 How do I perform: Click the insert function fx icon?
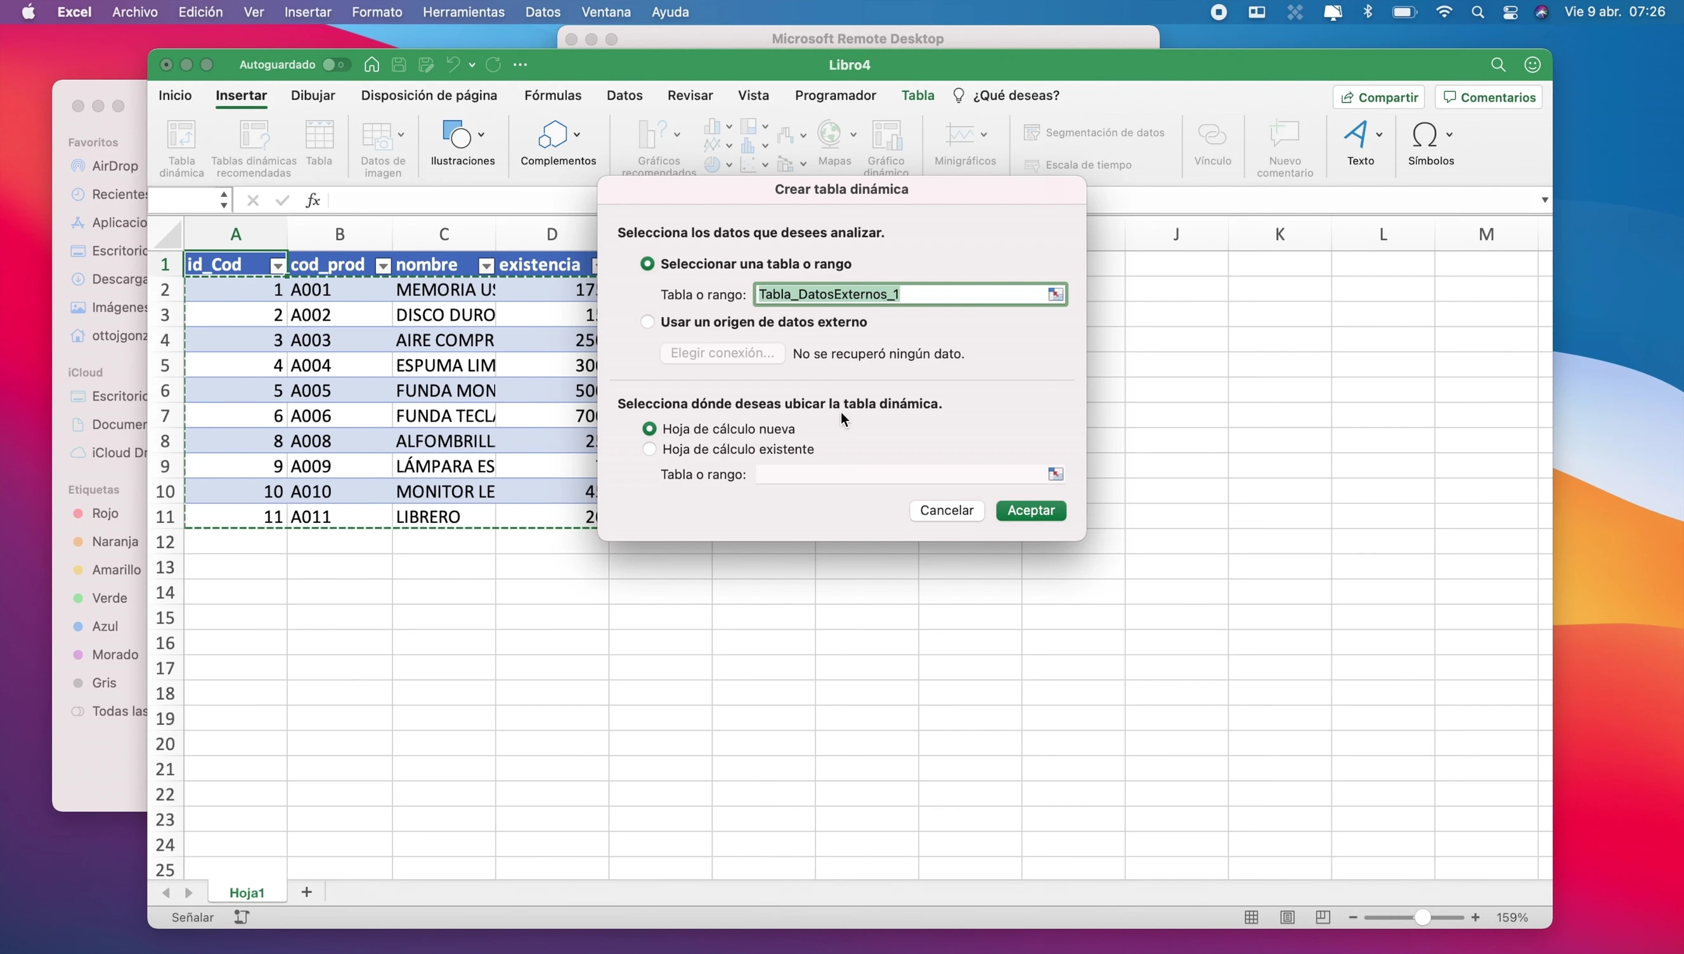[x=313, y=200]
